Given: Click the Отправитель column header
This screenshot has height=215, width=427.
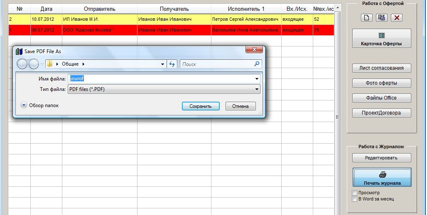Looking at the screenshot, I should pyautogui.click(x=100, y=9).
